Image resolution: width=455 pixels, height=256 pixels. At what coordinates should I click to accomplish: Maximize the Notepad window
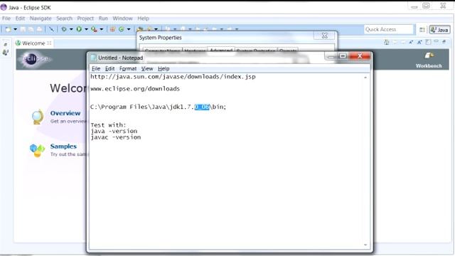click(343, 55)
